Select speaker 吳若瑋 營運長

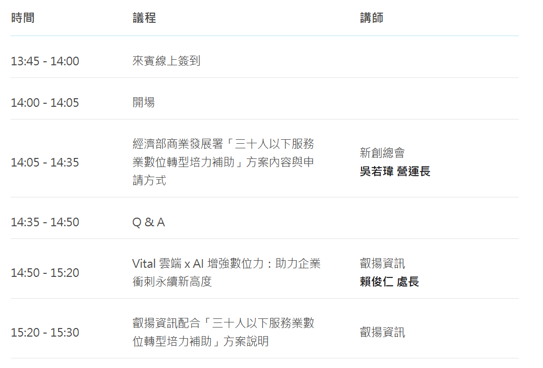pyautogui.click(x=395, y=172)
